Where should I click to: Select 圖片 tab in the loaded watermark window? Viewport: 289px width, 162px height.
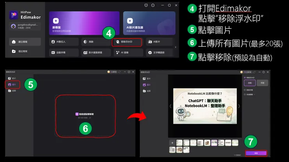(147, 85)
